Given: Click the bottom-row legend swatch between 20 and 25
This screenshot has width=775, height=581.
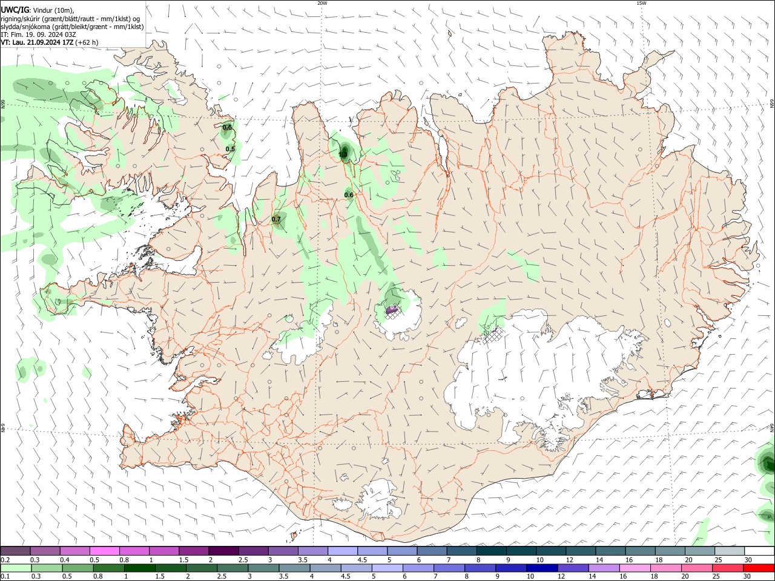Looking at the screenshot, I should coord(697,568).
